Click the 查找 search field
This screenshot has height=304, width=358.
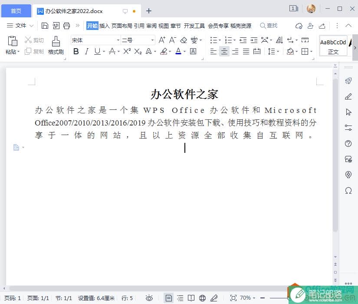click(x=269, y=26)
